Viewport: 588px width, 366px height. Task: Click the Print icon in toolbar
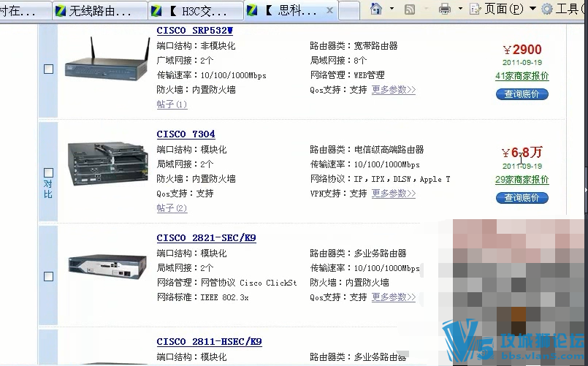(x=445, y=9)
